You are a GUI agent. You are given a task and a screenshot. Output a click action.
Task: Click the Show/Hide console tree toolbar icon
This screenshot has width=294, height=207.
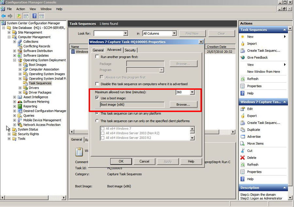click(26, 16)
